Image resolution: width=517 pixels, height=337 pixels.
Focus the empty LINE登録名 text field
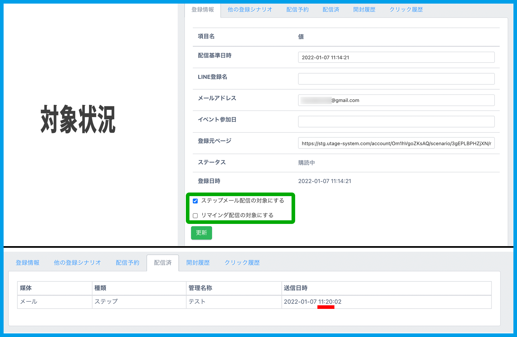(396, 79)
